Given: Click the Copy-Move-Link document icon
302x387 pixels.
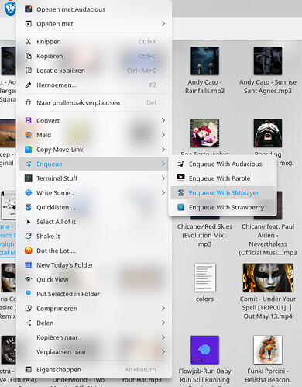Looking at the screenshot, I should [29, 150].
